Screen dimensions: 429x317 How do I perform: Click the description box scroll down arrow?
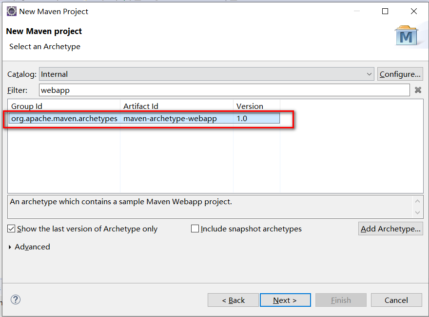click(x=417, y=212)
